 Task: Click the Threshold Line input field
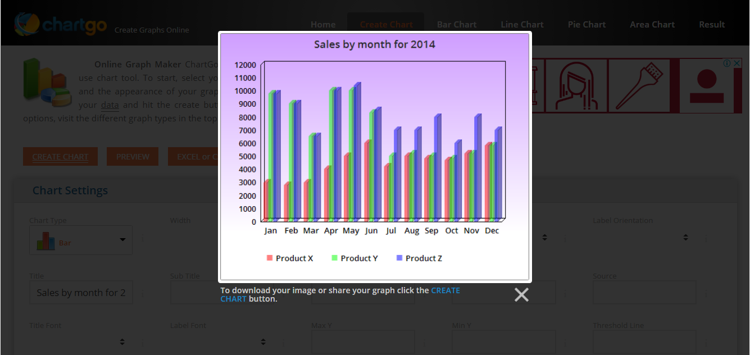click(644, 342)
